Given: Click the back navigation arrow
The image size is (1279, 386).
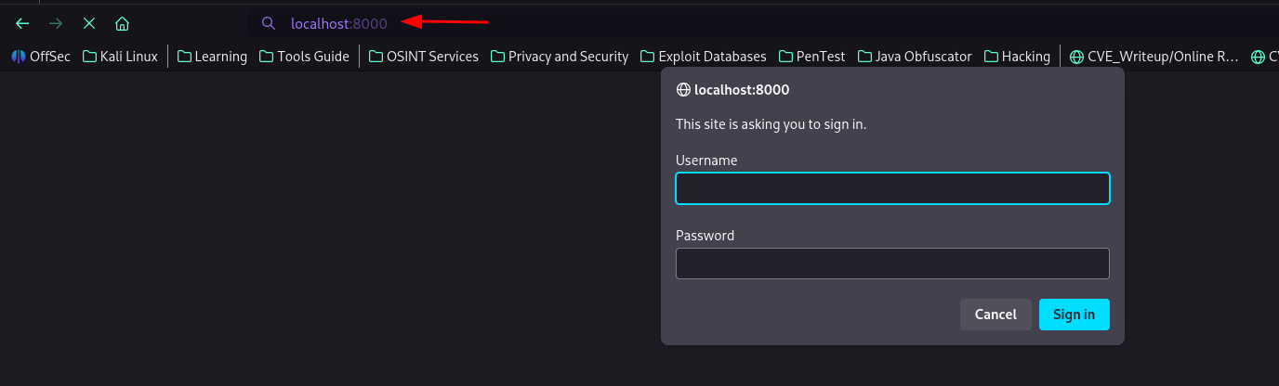Looking at the screenshot, I should [x=22, y=23].
